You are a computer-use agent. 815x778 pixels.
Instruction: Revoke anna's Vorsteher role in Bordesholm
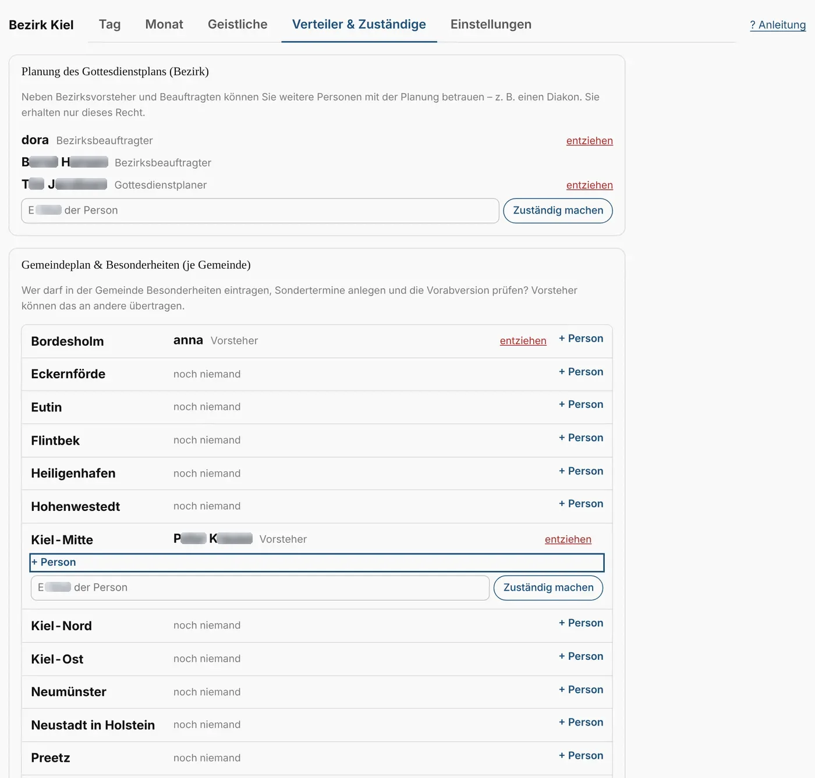click(523, 341)
